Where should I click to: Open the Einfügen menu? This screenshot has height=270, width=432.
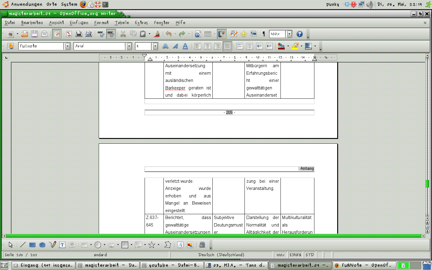point(79,22)
